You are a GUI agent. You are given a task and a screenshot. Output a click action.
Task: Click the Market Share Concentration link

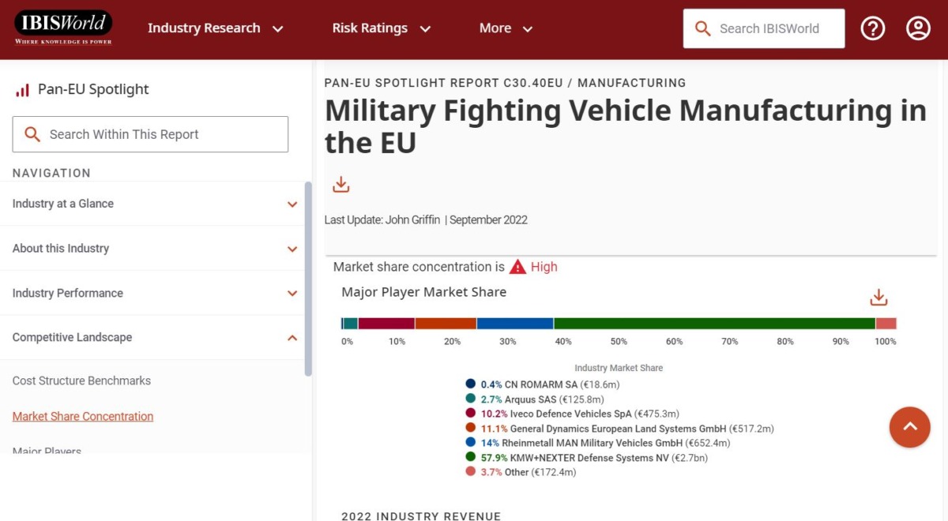coord(82,416)
